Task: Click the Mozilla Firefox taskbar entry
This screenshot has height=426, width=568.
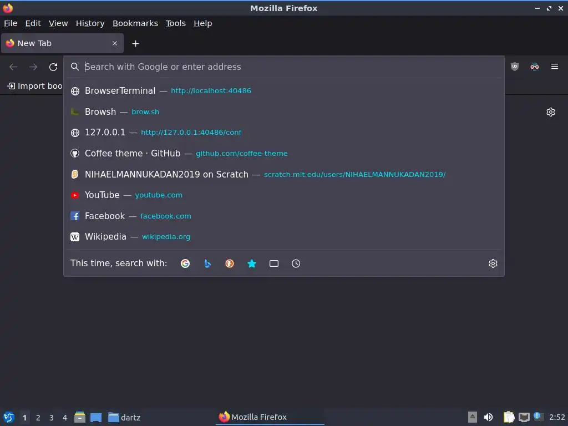Action: (x=270, y=417)
